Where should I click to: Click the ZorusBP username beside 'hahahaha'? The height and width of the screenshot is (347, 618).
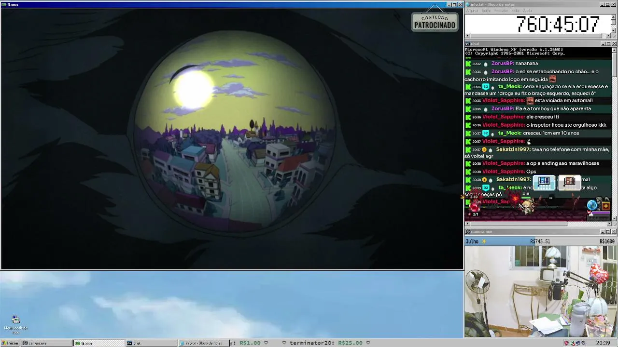tap(502, 64)
